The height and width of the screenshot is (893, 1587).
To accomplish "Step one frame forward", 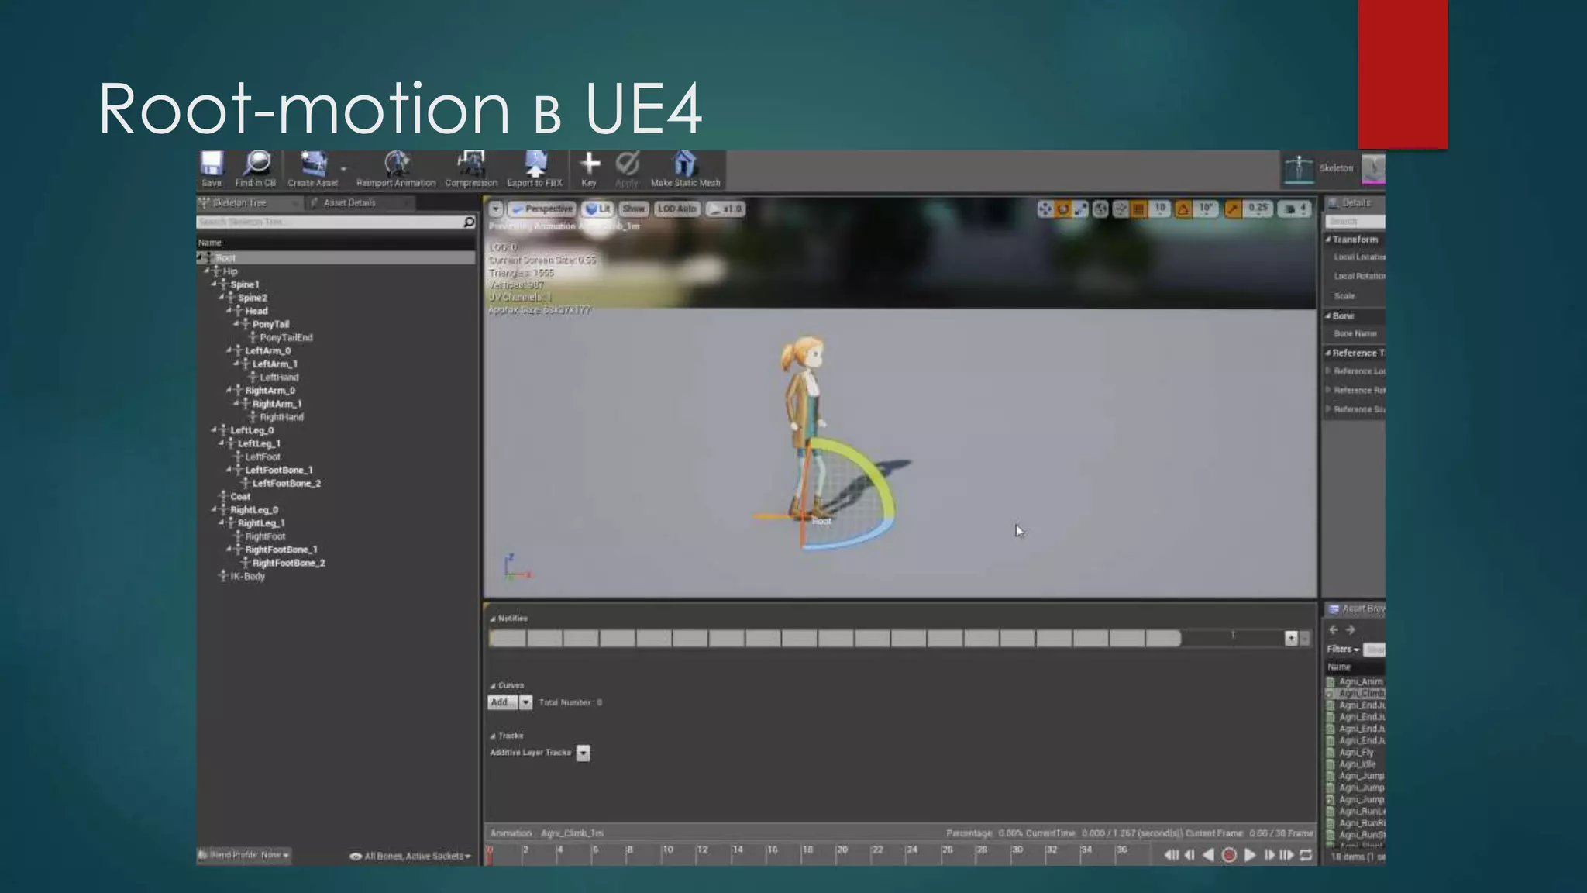I will (x=1269, y=855).
